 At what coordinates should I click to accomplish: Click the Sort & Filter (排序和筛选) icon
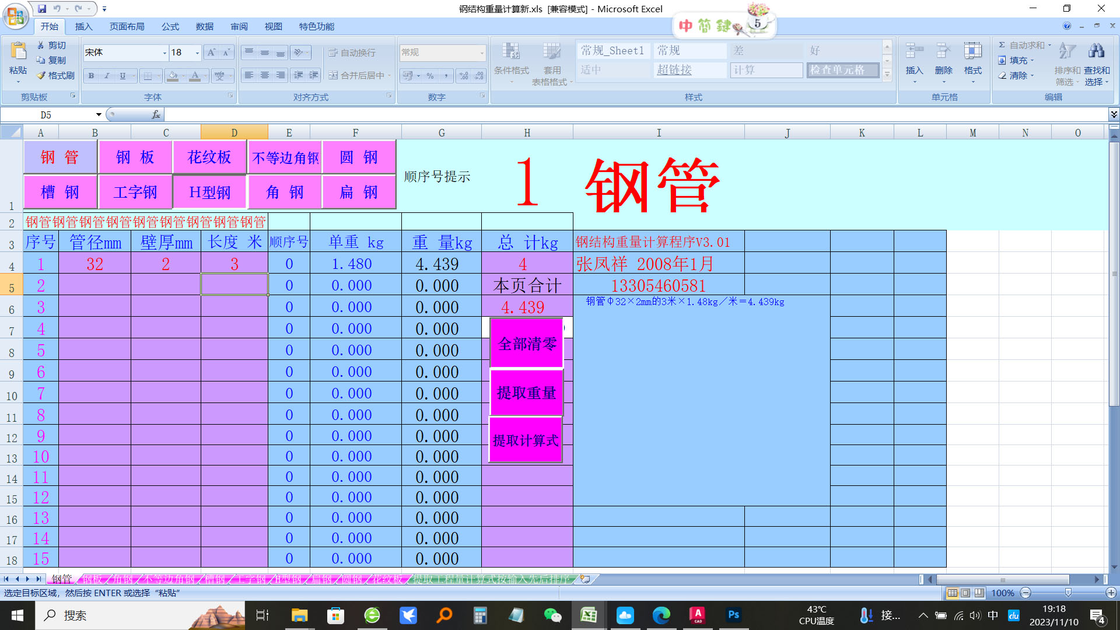click(1067, 51)
